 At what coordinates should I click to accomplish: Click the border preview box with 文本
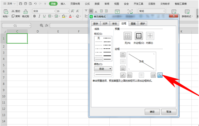click(141, 61)
